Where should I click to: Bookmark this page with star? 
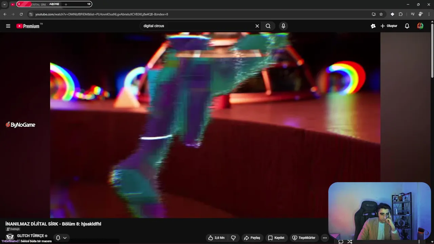(381, 14)
